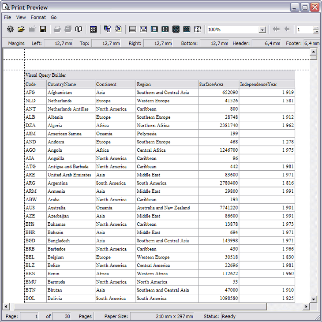The image size is (322, 322).
Task: Click the horizontal scrollbar left arrow
Action: click(x=6, y=307)
